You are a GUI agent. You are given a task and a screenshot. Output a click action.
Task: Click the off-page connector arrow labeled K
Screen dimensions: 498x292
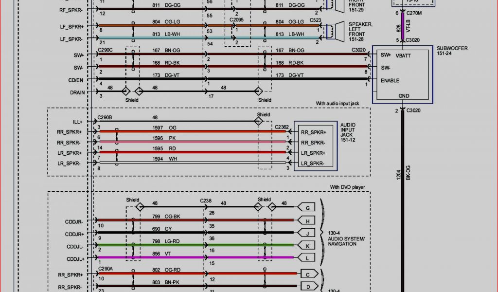click(x=307, y=245)
